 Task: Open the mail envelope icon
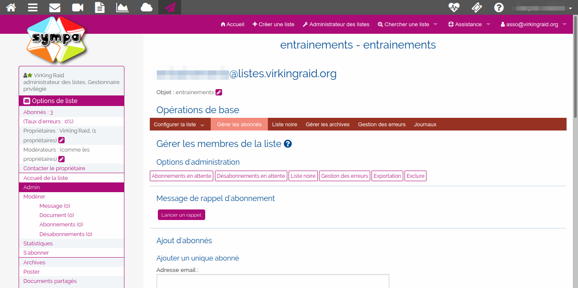(55, 7)
